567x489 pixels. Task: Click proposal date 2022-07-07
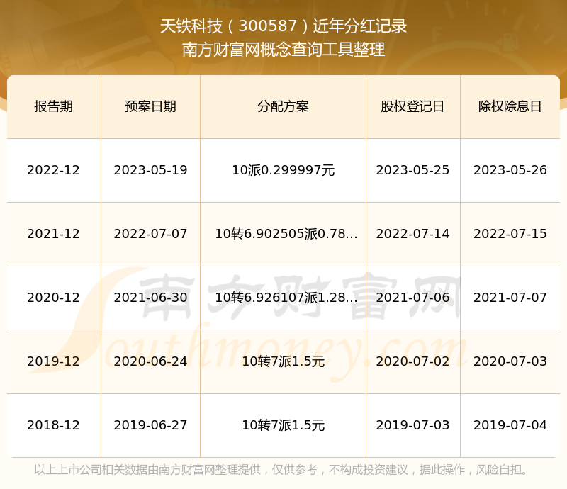(150, 234)
